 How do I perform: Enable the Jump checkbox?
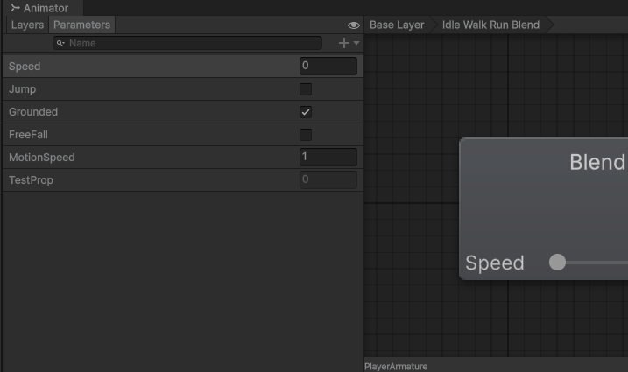(x=306, y=89)
